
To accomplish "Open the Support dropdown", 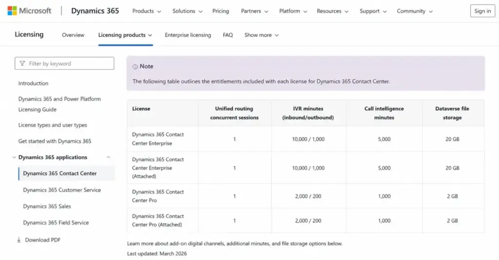I will point(373,11).
